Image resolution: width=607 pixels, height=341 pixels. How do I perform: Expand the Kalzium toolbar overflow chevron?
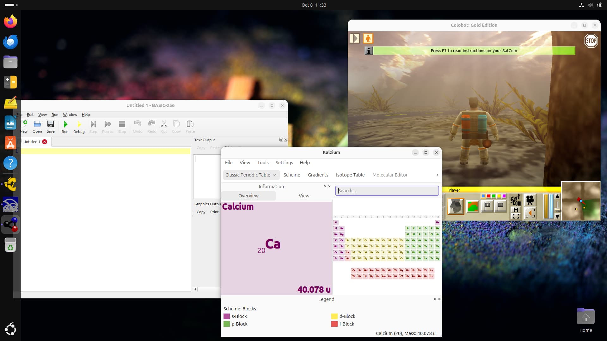coord(437,175)
